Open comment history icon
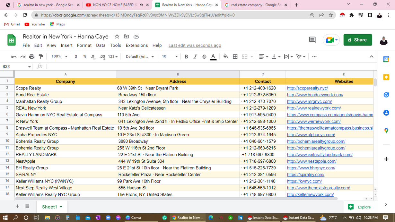Viewport: 395px width, 222px height. tap(312, 40)
